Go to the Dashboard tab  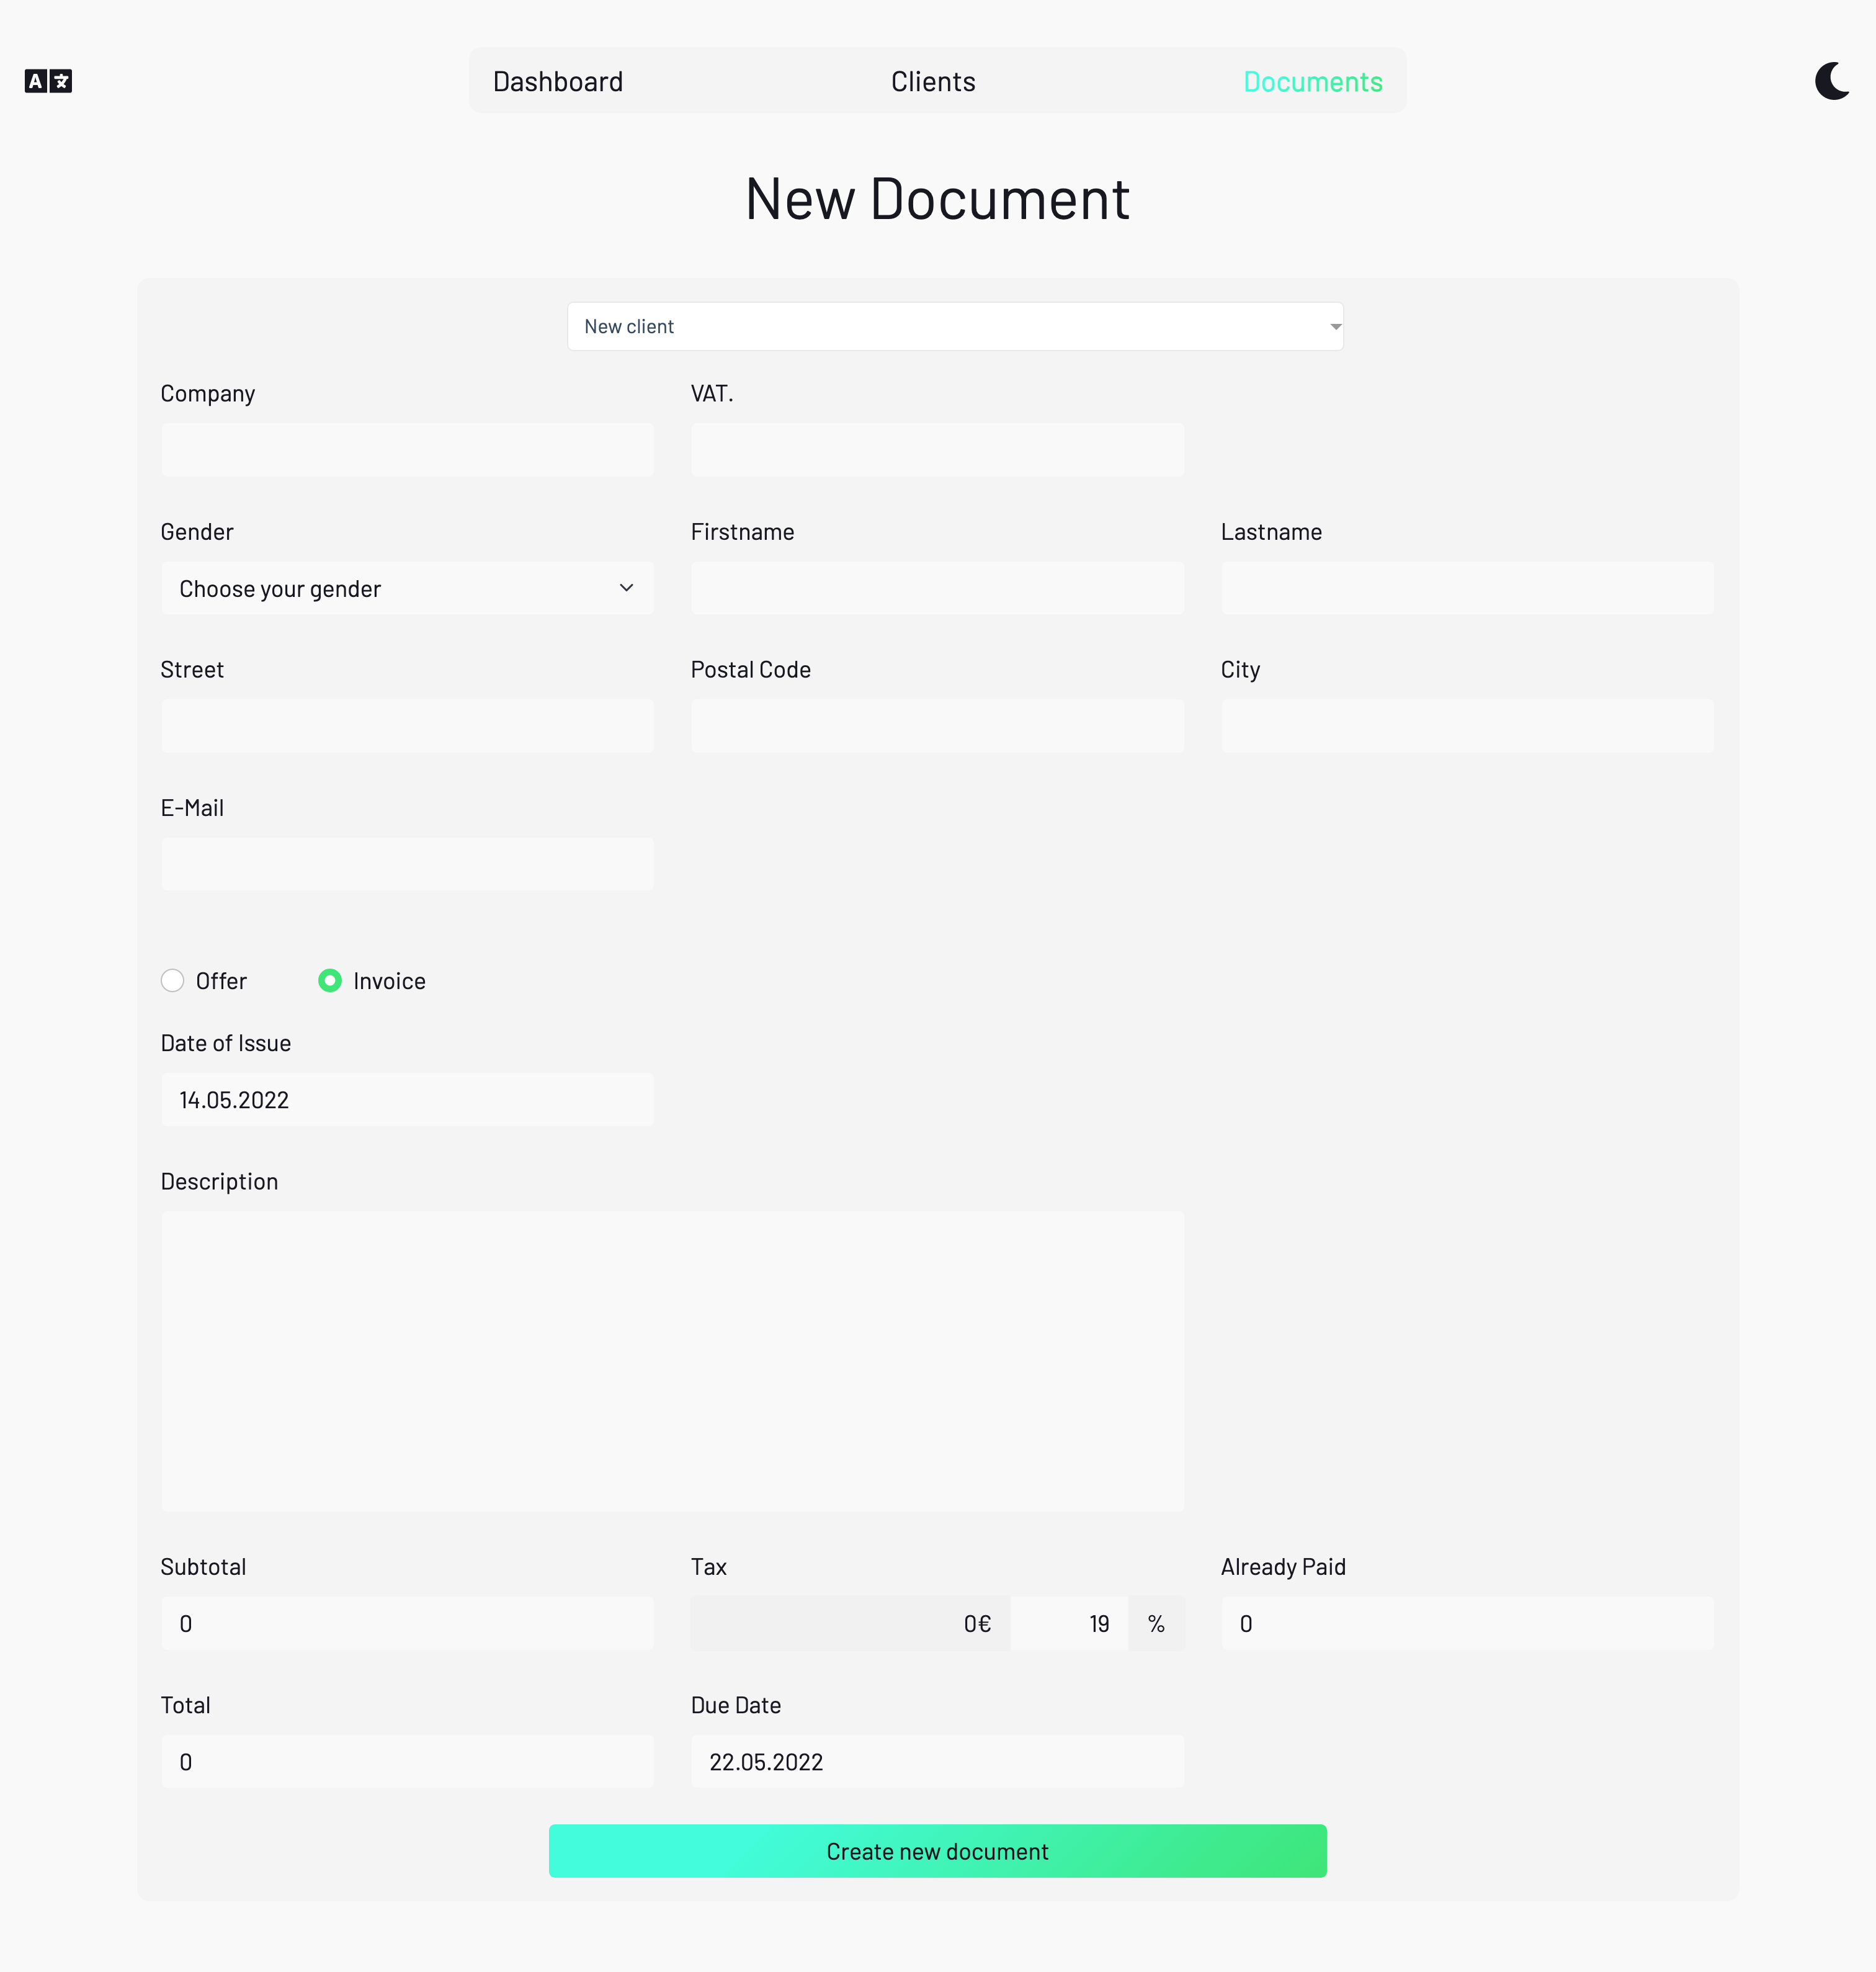tap(558, 81)
